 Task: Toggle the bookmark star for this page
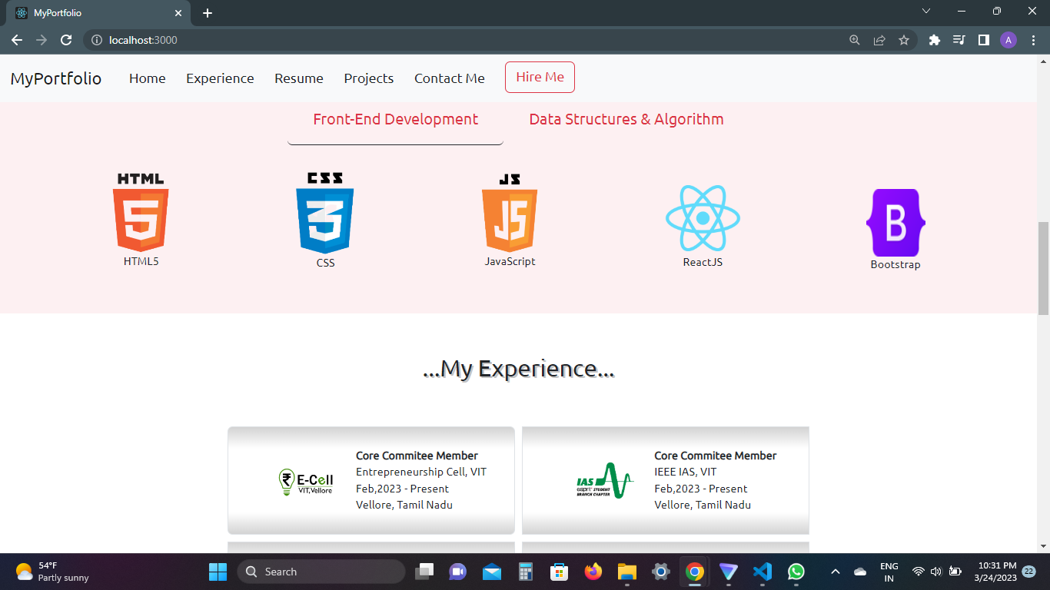(905, 40)
